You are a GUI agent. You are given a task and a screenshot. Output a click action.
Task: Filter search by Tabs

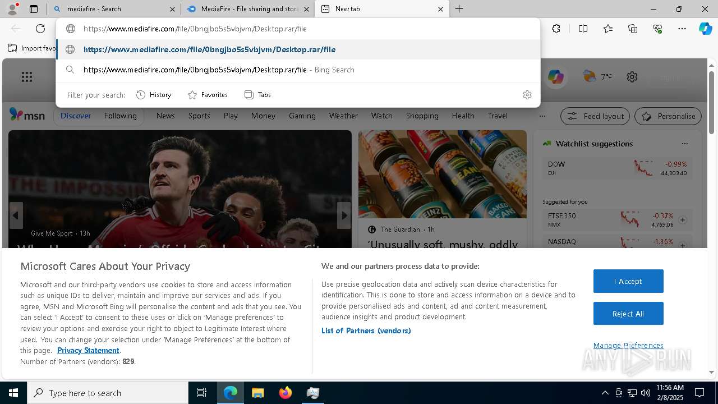257,95
